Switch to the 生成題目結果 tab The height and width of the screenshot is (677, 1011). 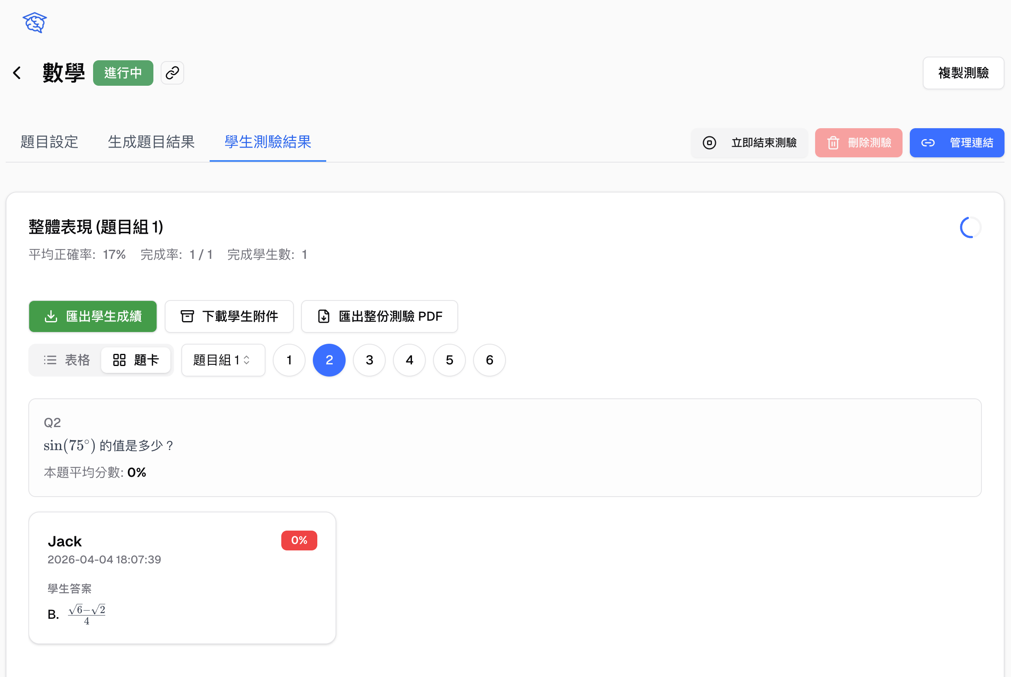coord(151,142)
